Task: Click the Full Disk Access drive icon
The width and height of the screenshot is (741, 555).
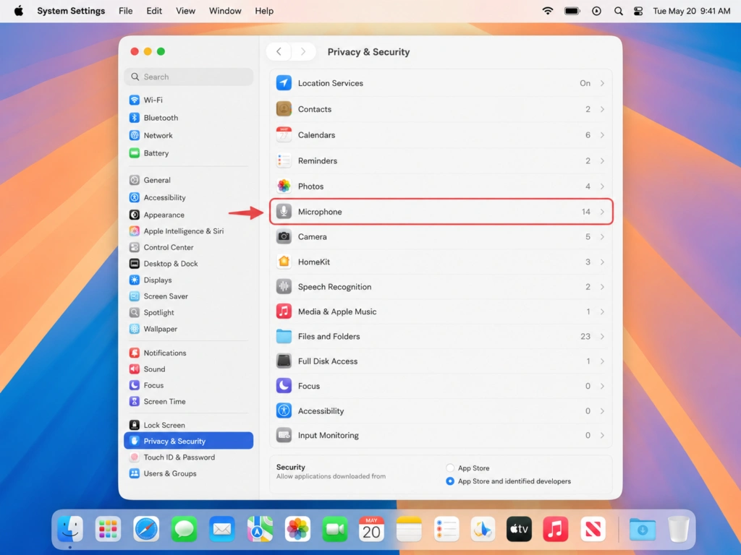Action: coord(284,361)
